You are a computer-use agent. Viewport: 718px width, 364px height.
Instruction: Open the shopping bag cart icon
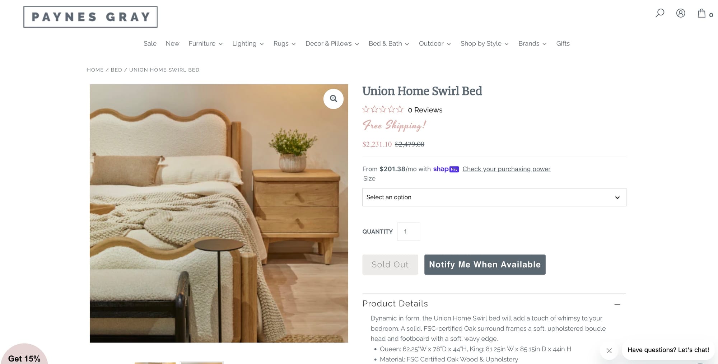coord(705,14)
